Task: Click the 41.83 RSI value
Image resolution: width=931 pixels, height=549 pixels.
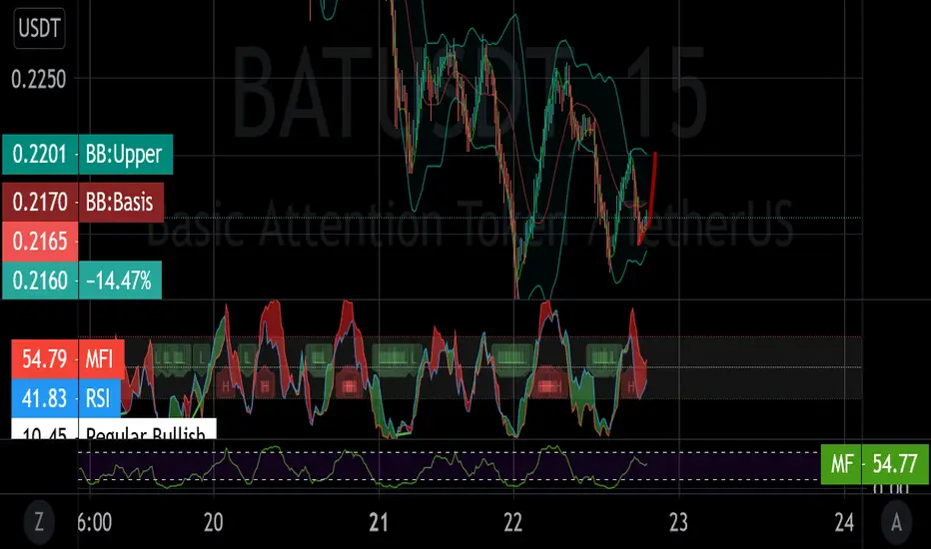Action: [x=45, y=398]
